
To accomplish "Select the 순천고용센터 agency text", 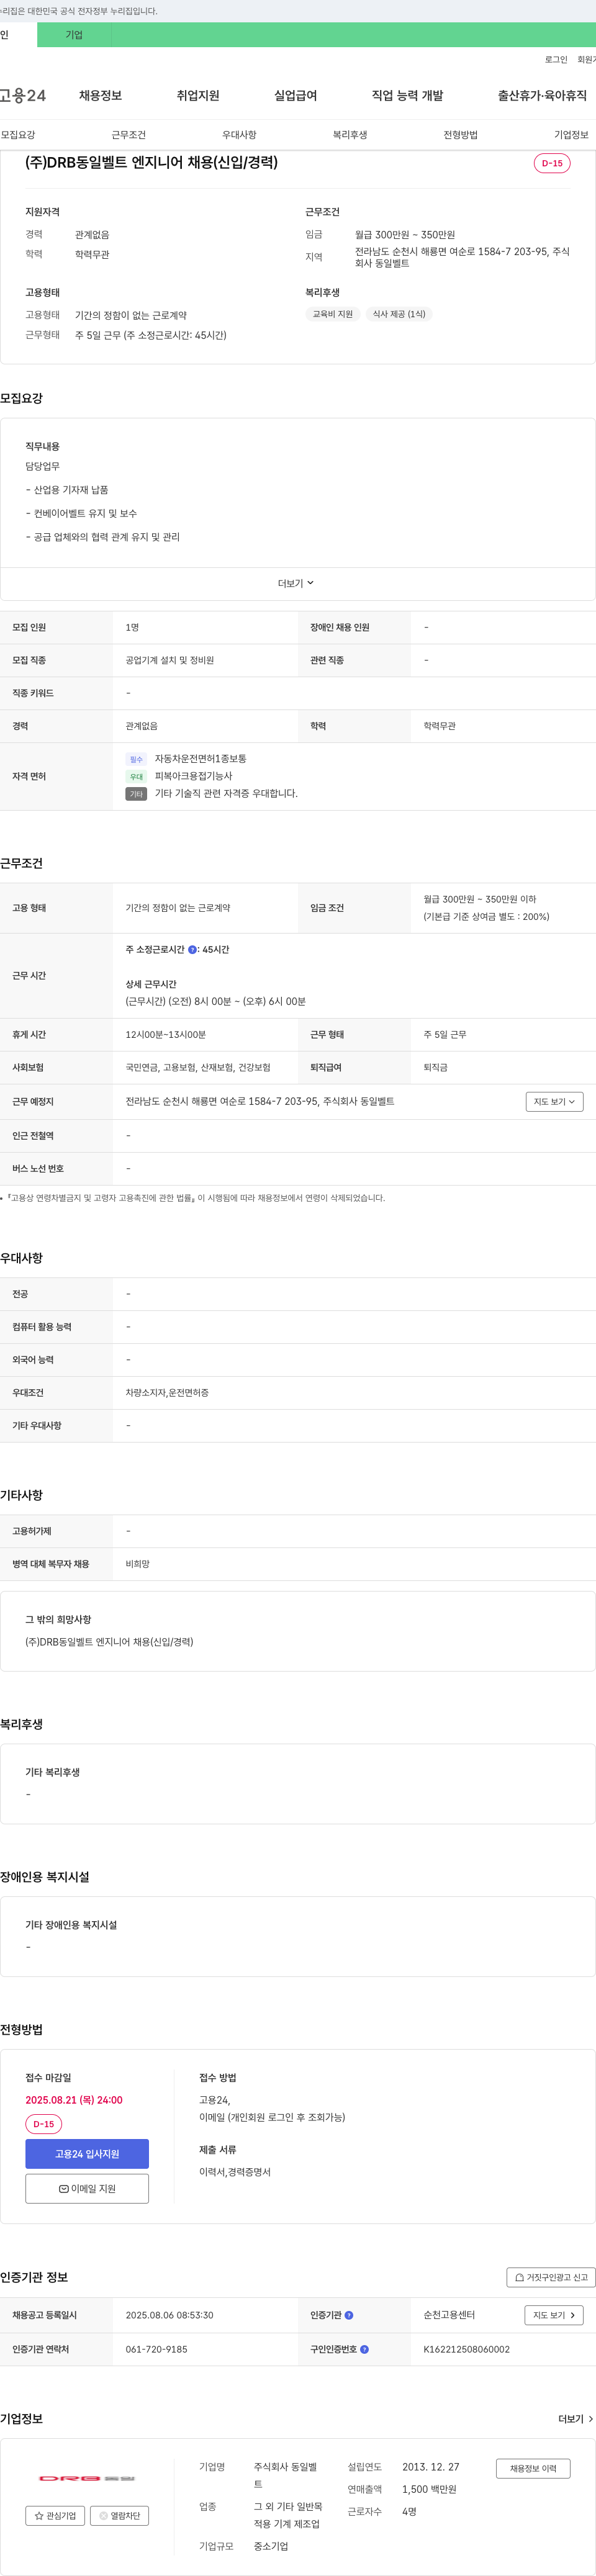I will (449, 2315).
